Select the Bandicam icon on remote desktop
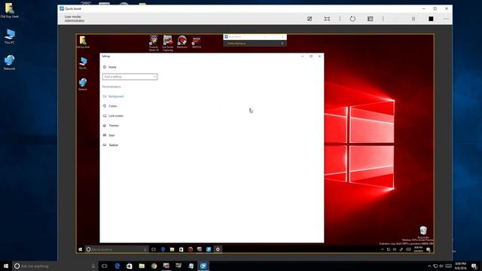The width and height of the screenshot is (482, 271). pos(182,42)
